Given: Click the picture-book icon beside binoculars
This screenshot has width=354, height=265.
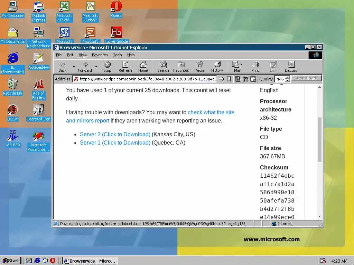Looking at the screenshot, I should (x=238, y=79).
